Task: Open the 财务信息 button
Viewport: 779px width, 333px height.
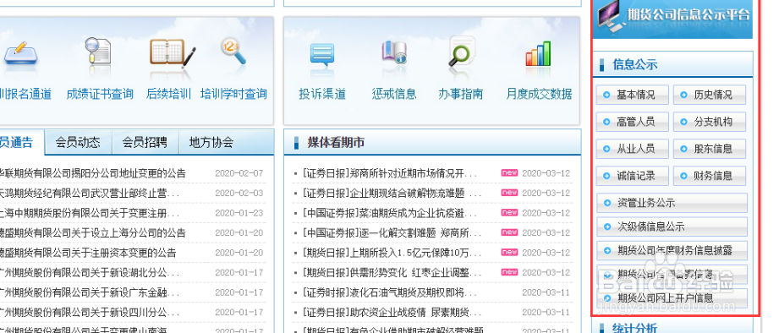Action: click(710, 176)
